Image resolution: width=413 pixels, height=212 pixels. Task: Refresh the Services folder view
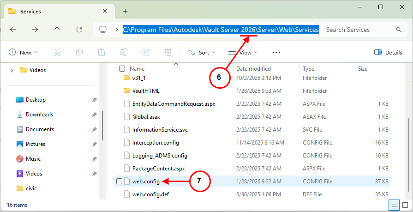[79, 30]
